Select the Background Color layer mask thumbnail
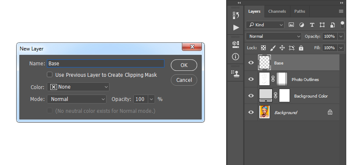The image size is (362, 165). [x=284, y=95]
